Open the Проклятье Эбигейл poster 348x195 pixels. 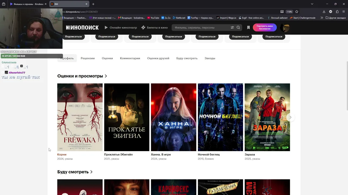tap(127, 117)
